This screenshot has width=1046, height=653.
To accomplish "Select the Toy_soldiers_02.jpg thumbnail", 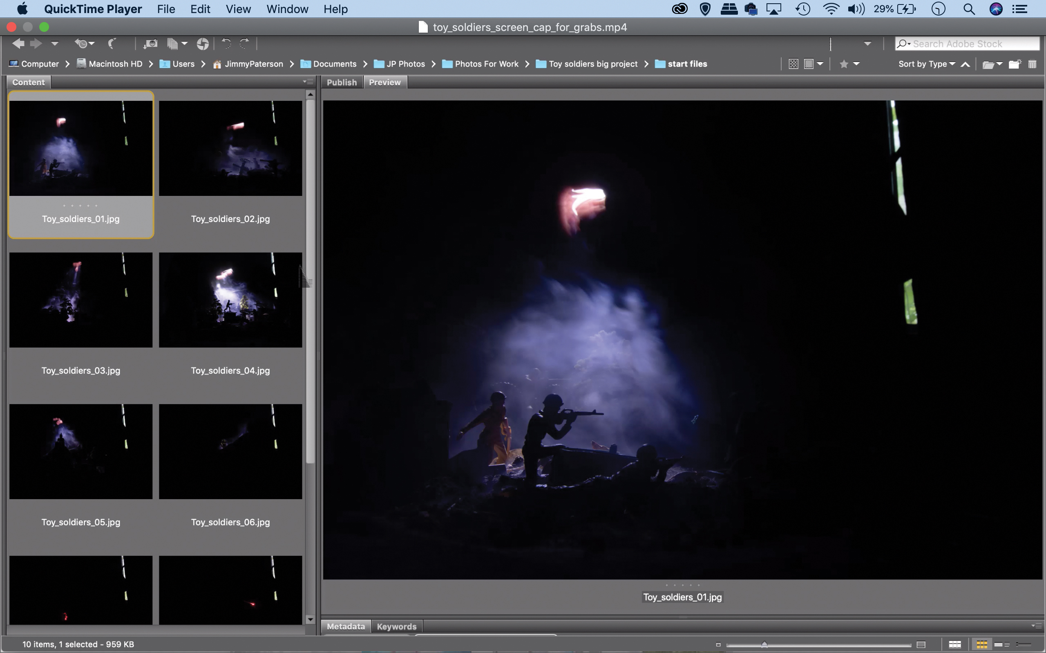I will pos(230,148).
